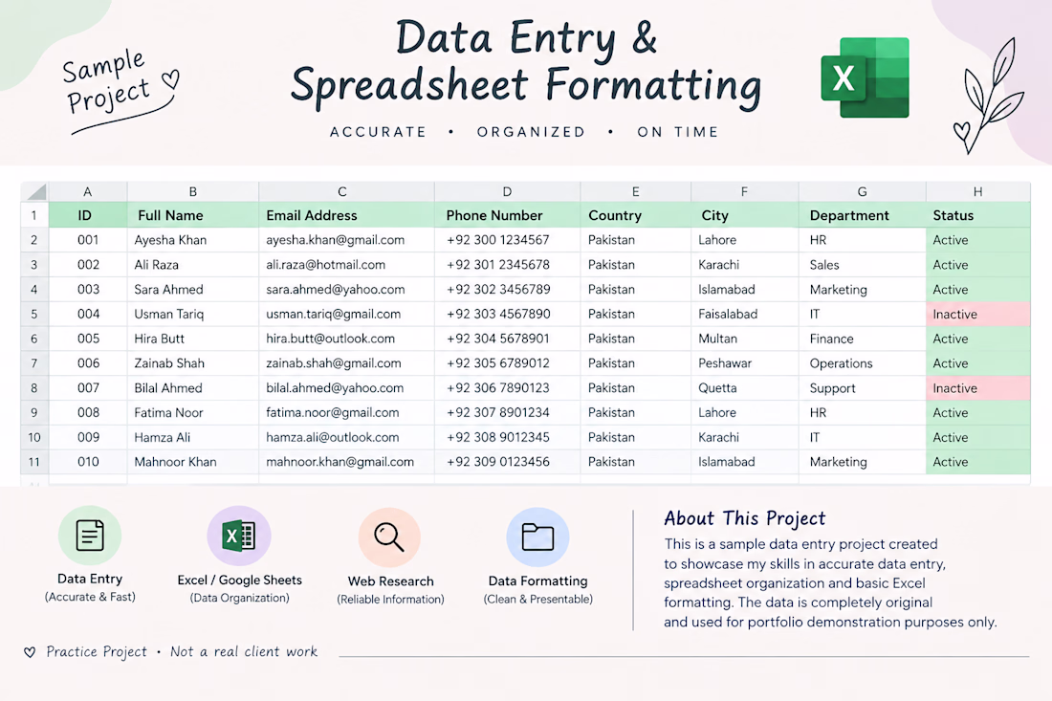Select row 1 header number
1052x701 pixels.
pos(34,215)
